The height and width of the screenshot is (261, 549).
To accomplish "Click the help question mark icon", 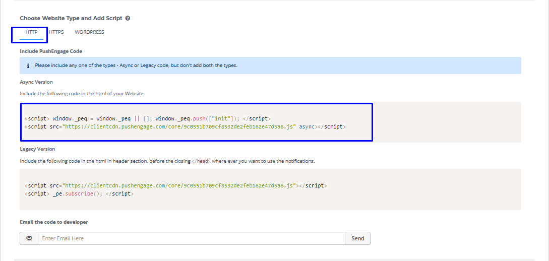I will 128,18.
